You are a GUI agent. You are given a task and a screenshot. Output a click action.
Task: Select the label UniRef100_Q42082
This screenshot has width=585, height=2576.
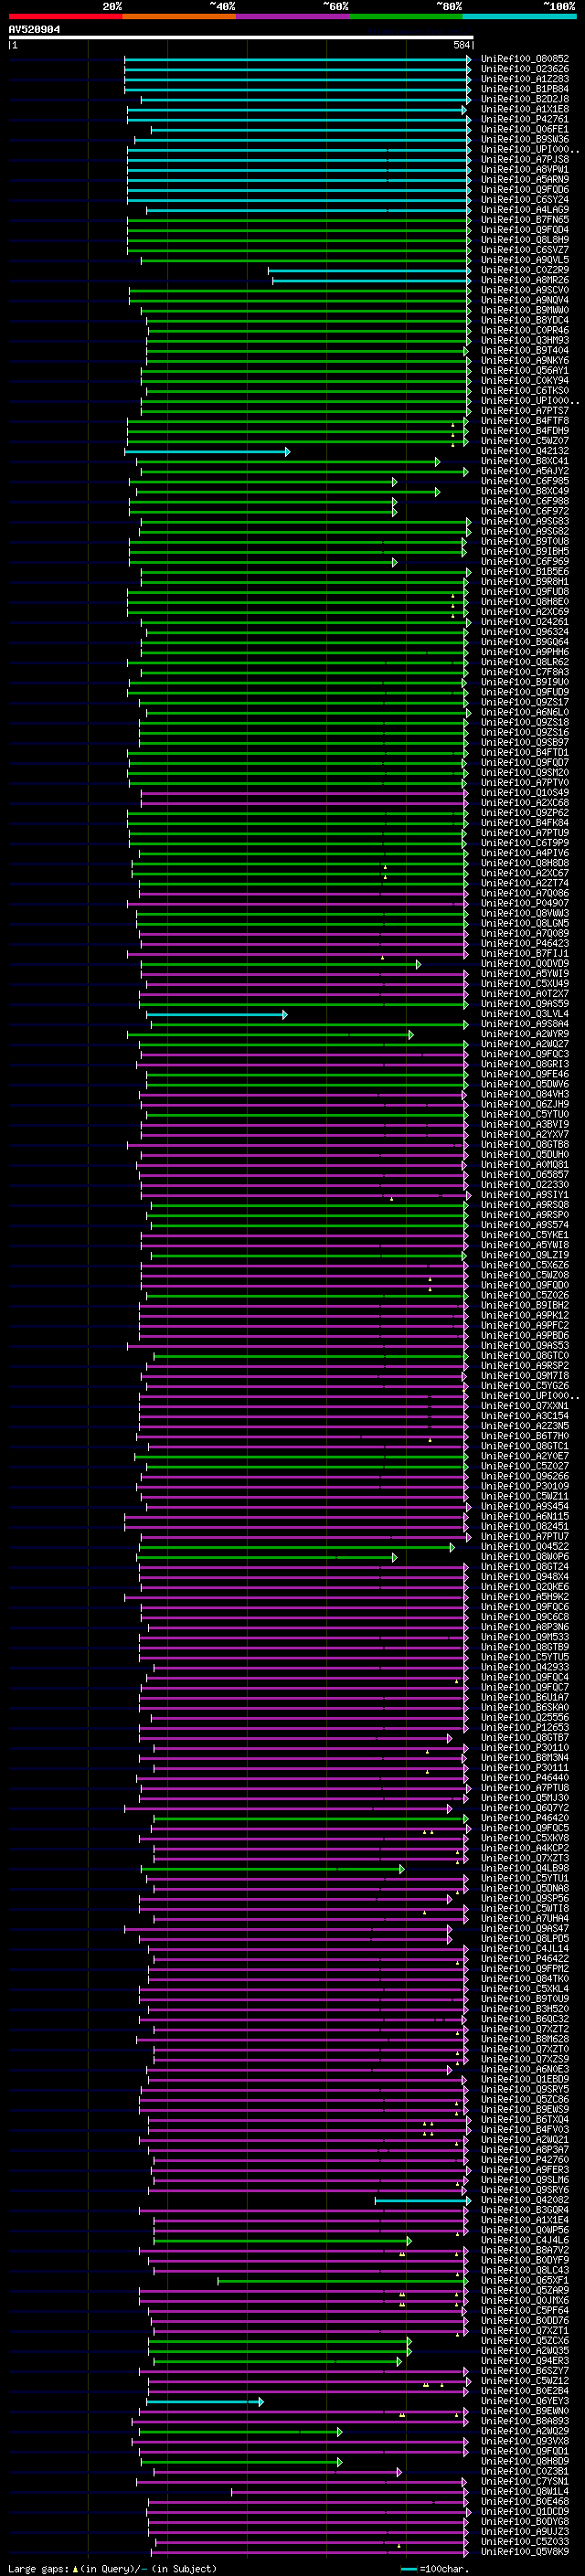tap(524, 2199)
